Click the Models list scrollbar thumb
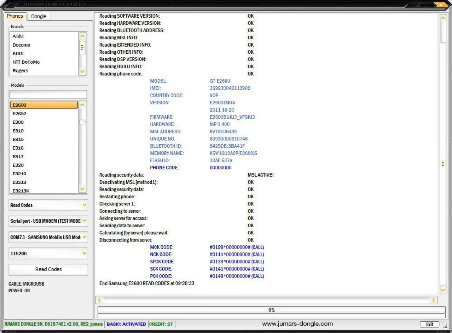452x333 pixels. pyautogui.click(x=82, y=122)
